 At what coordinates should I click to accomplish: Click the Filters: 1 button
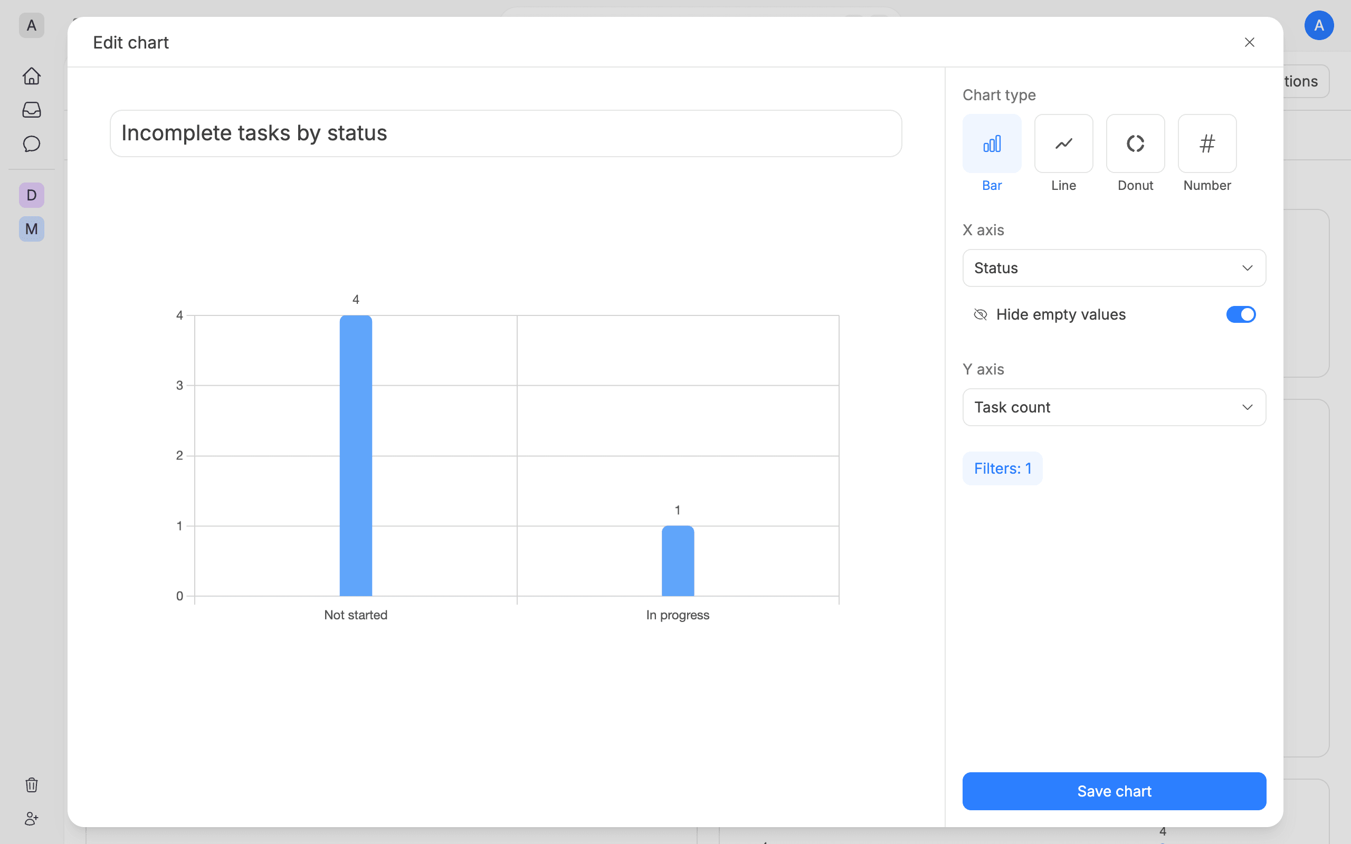tap(1002, 468)
